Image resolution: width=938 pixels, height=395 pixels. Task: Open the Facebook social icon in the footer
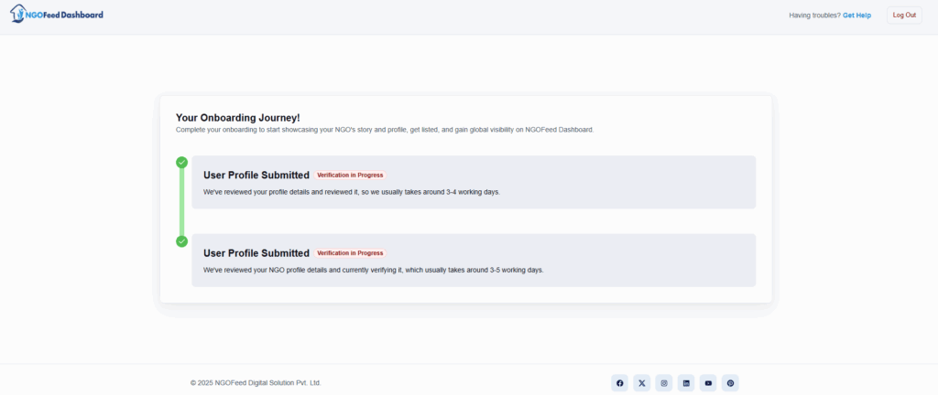coord(620,383)
